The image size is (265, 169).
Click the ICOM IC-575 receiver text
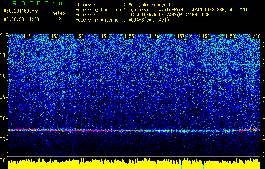[169, 15]
